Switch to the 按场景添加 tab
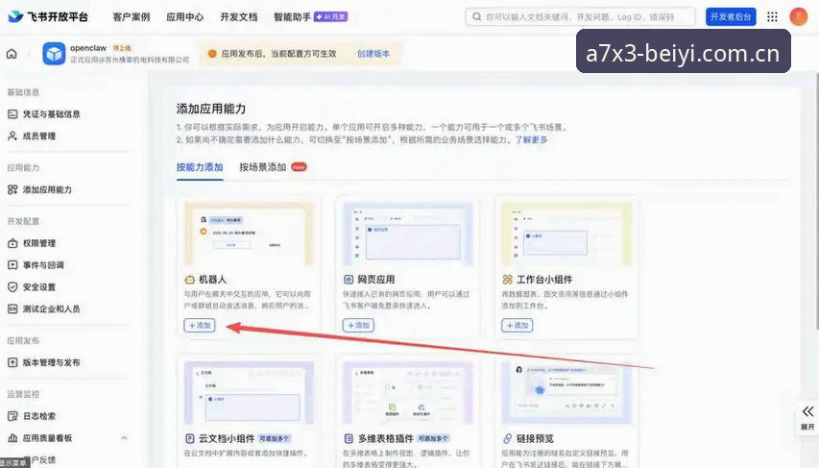Screen dimensions: 819x468 (x=263, y=167)
